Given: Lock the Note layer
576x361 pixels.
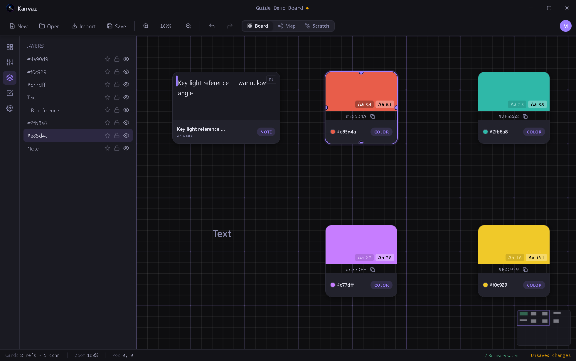Looking at the screenshot, I should [117, 148].
